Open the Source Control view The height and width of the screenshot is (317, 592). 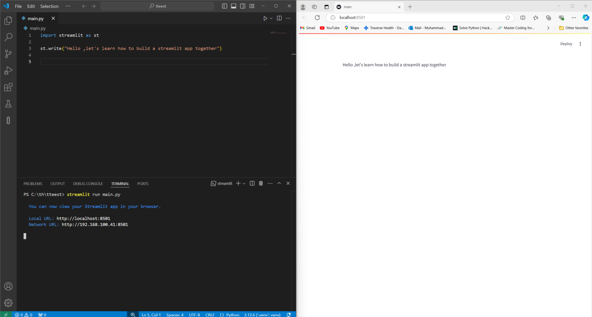point(8,54)
